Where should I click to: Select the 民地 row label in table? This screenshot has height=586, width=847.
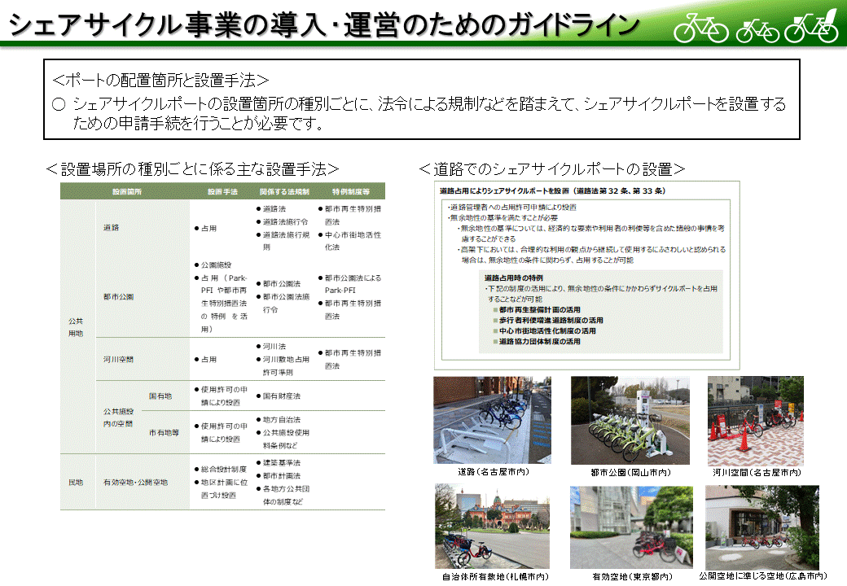tap(76, 483)
